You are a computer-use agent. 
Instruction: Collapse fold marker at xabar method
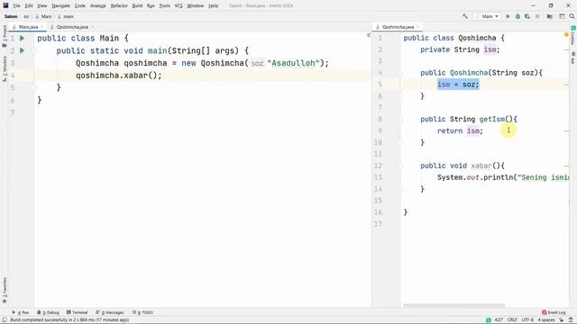(x=400, y=166)
